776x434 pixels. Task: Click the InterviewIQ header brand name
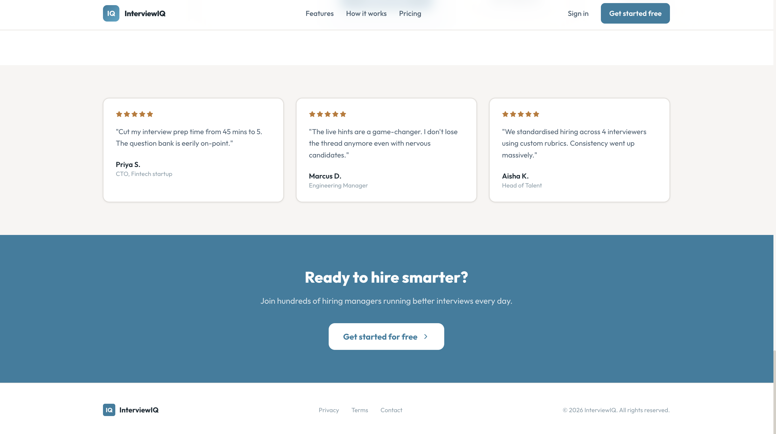[145, 14]
